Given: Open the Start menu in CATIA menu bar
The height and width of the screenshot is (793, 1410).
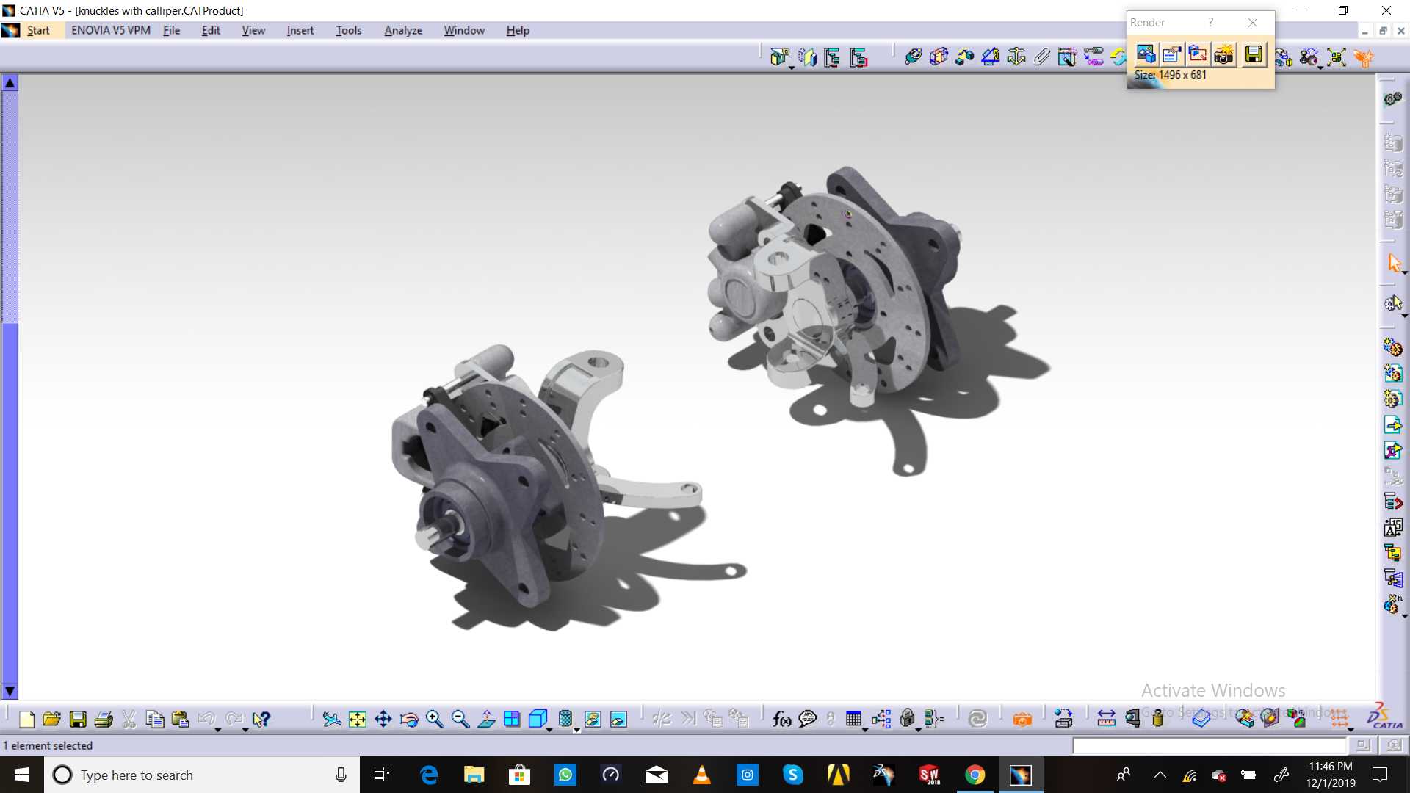Looking at the screenshot, I should (x=38, y=30).
